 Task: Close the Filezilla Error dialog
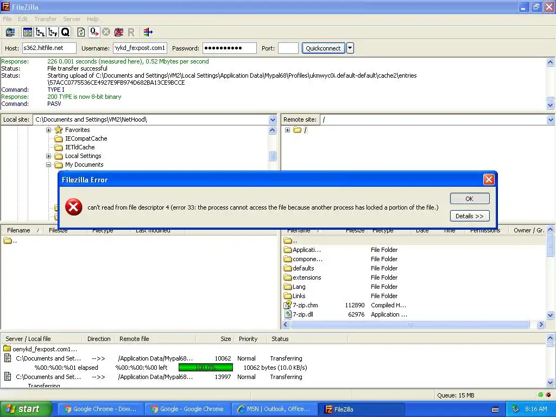tap(489, 179)
